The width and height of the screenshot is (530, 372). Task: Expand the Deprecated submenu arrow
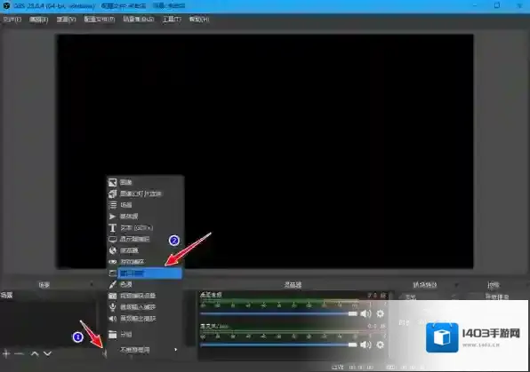point(176,350)
